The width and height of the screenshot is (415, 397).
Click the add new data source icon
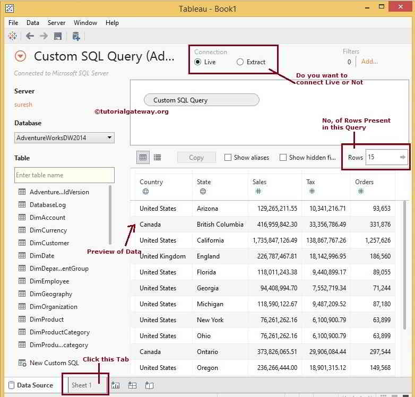coord(76,36)
